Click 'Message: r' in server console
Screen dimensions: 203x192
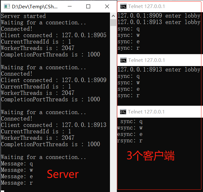[x=17, y=183]
